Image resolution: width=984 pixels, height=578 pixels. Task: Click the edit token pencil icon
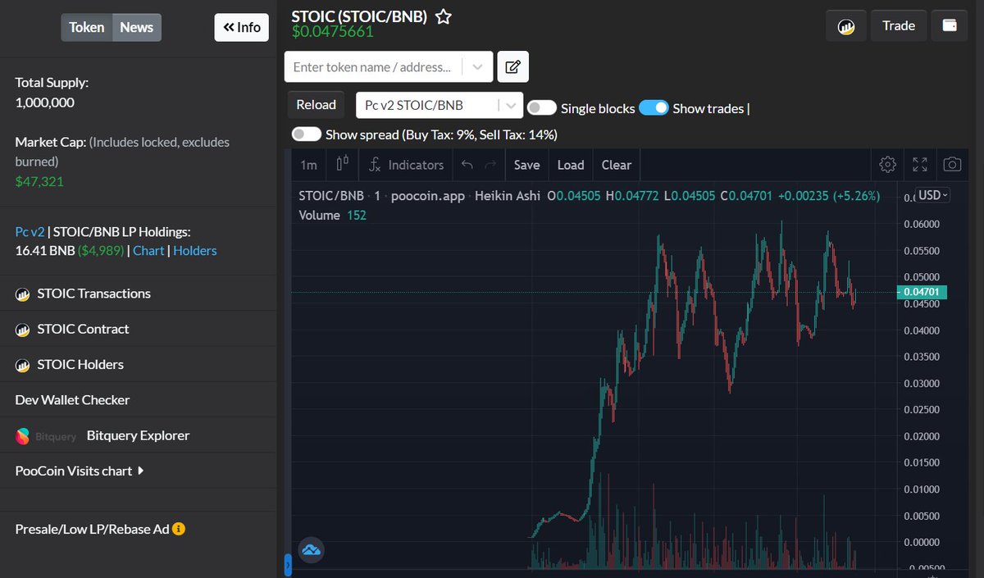click(x=512, y=66)
